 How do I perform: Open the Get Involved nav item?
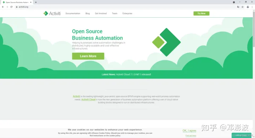click(101, 13)
